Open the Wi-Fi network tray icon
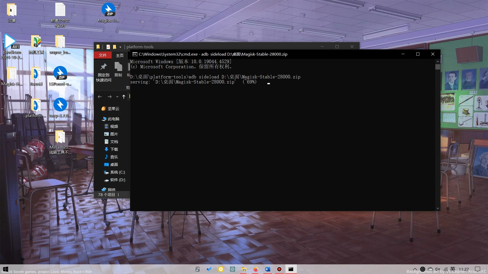Screen dimensions: 488x274 coord(446,269)
